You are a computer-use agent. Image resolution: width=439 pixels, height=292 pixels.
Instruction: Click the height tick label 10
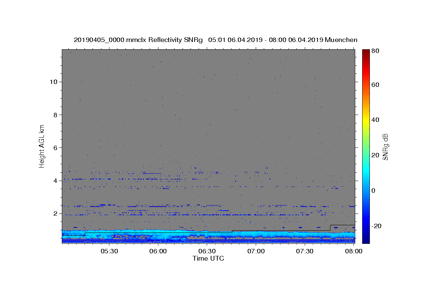pos(53,82)
